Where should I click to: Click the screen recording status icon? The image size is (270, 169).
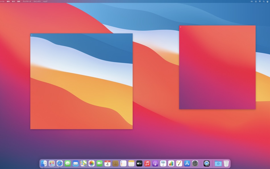pos(256,1)
